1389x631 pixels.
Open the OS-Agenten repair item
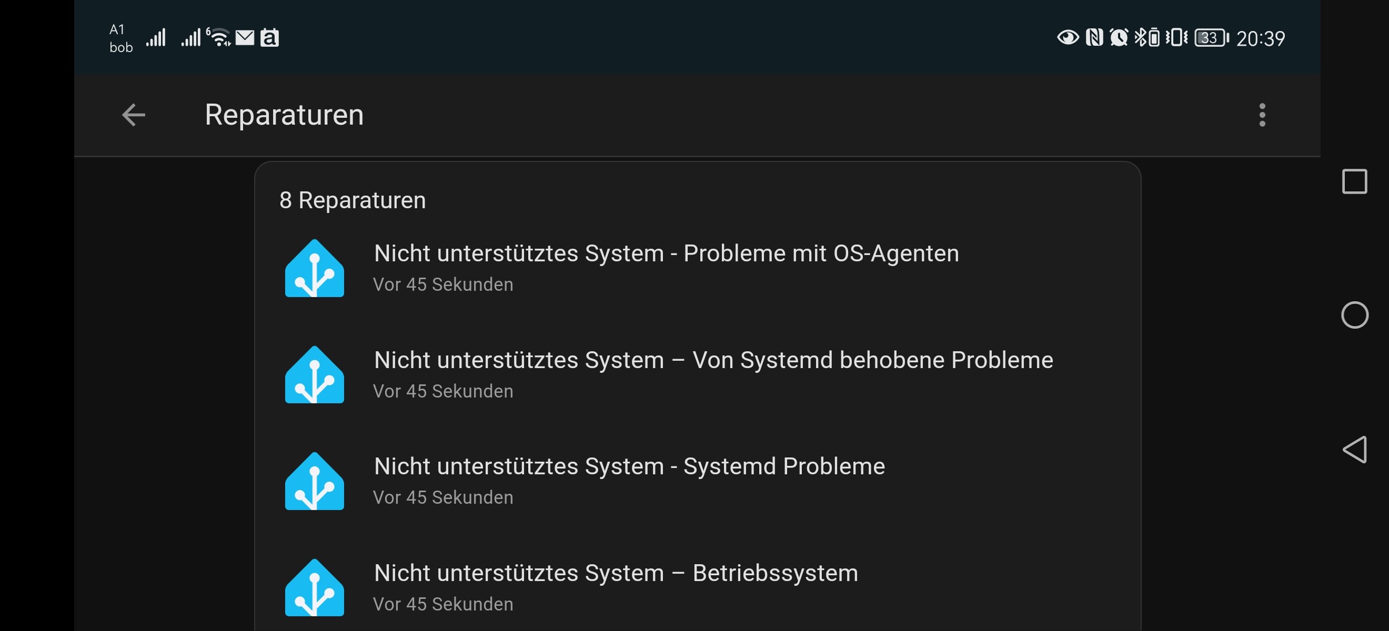click(697, 268)
